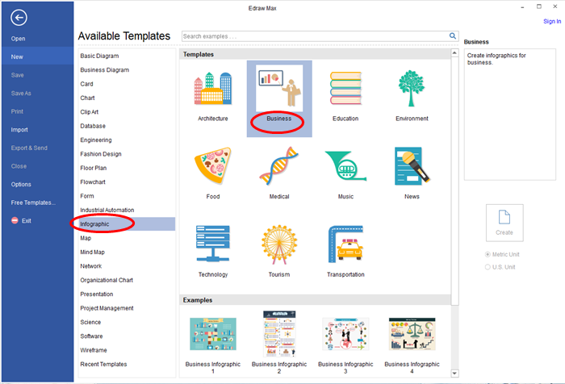Choose the Education books template icon

(x=345, y=88)
